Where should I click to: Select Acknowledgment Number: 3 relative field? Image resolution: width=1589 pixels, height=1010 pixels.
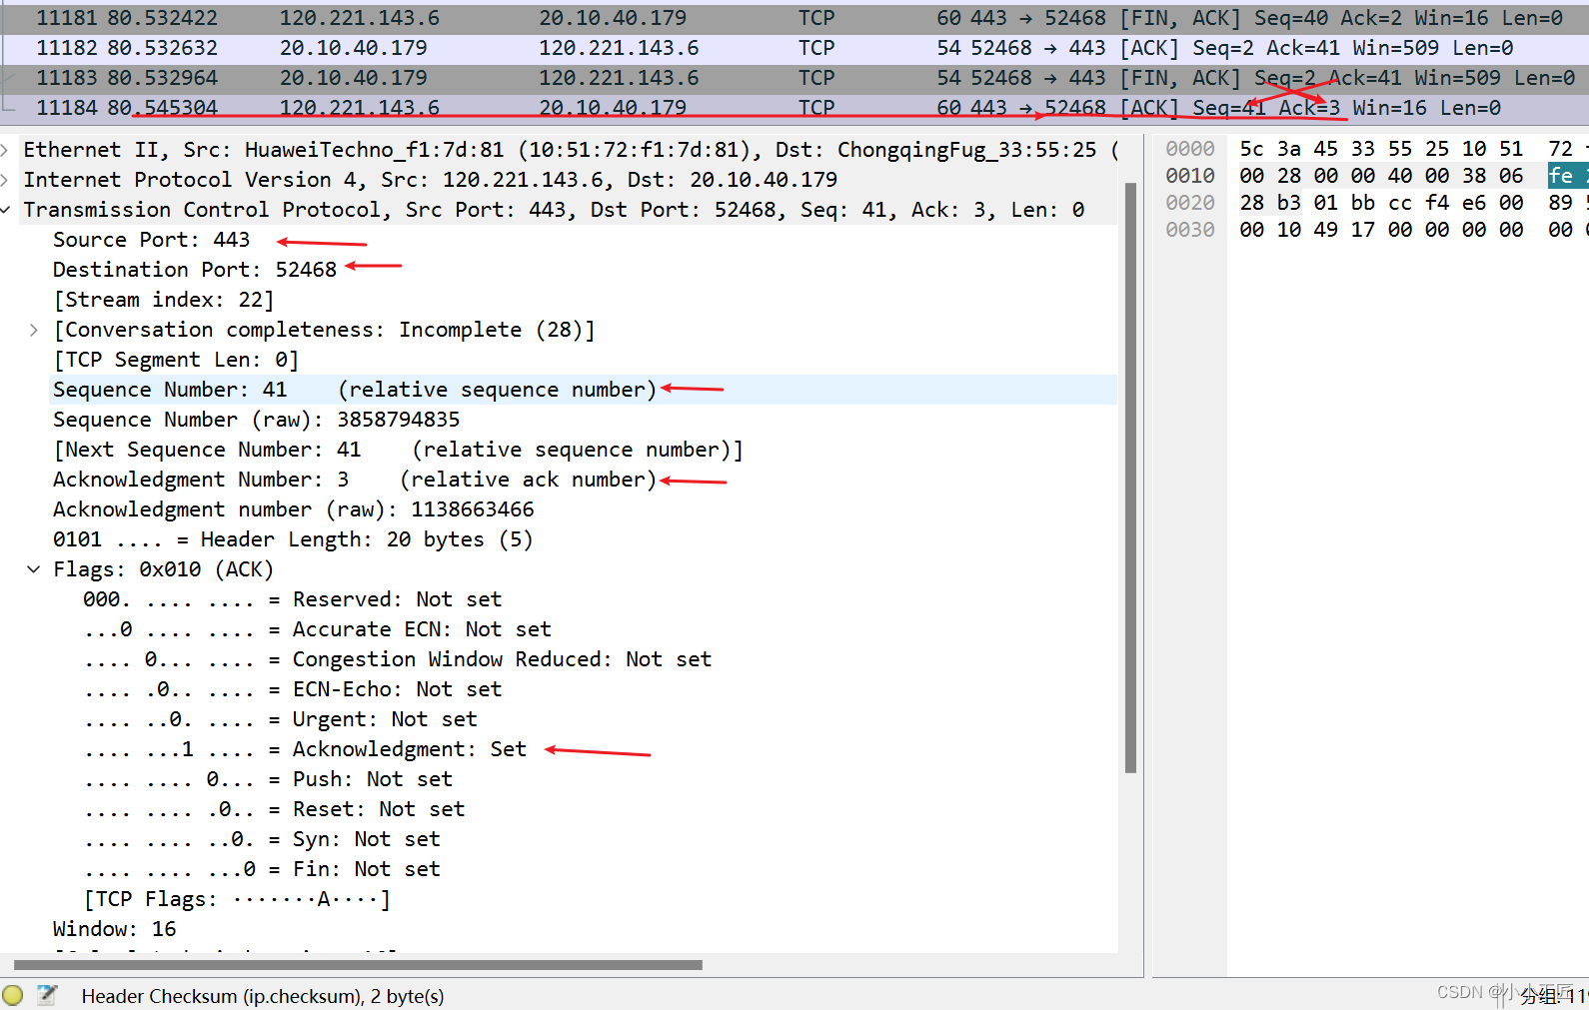355,480
